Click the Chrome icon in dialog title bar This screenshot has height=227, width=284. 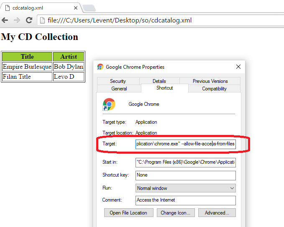tap(100, 67)
